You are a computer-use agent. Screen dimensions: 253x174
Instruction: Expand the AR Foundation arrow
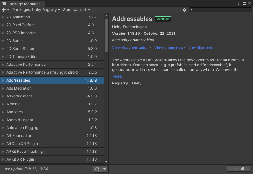click(3, 136)
